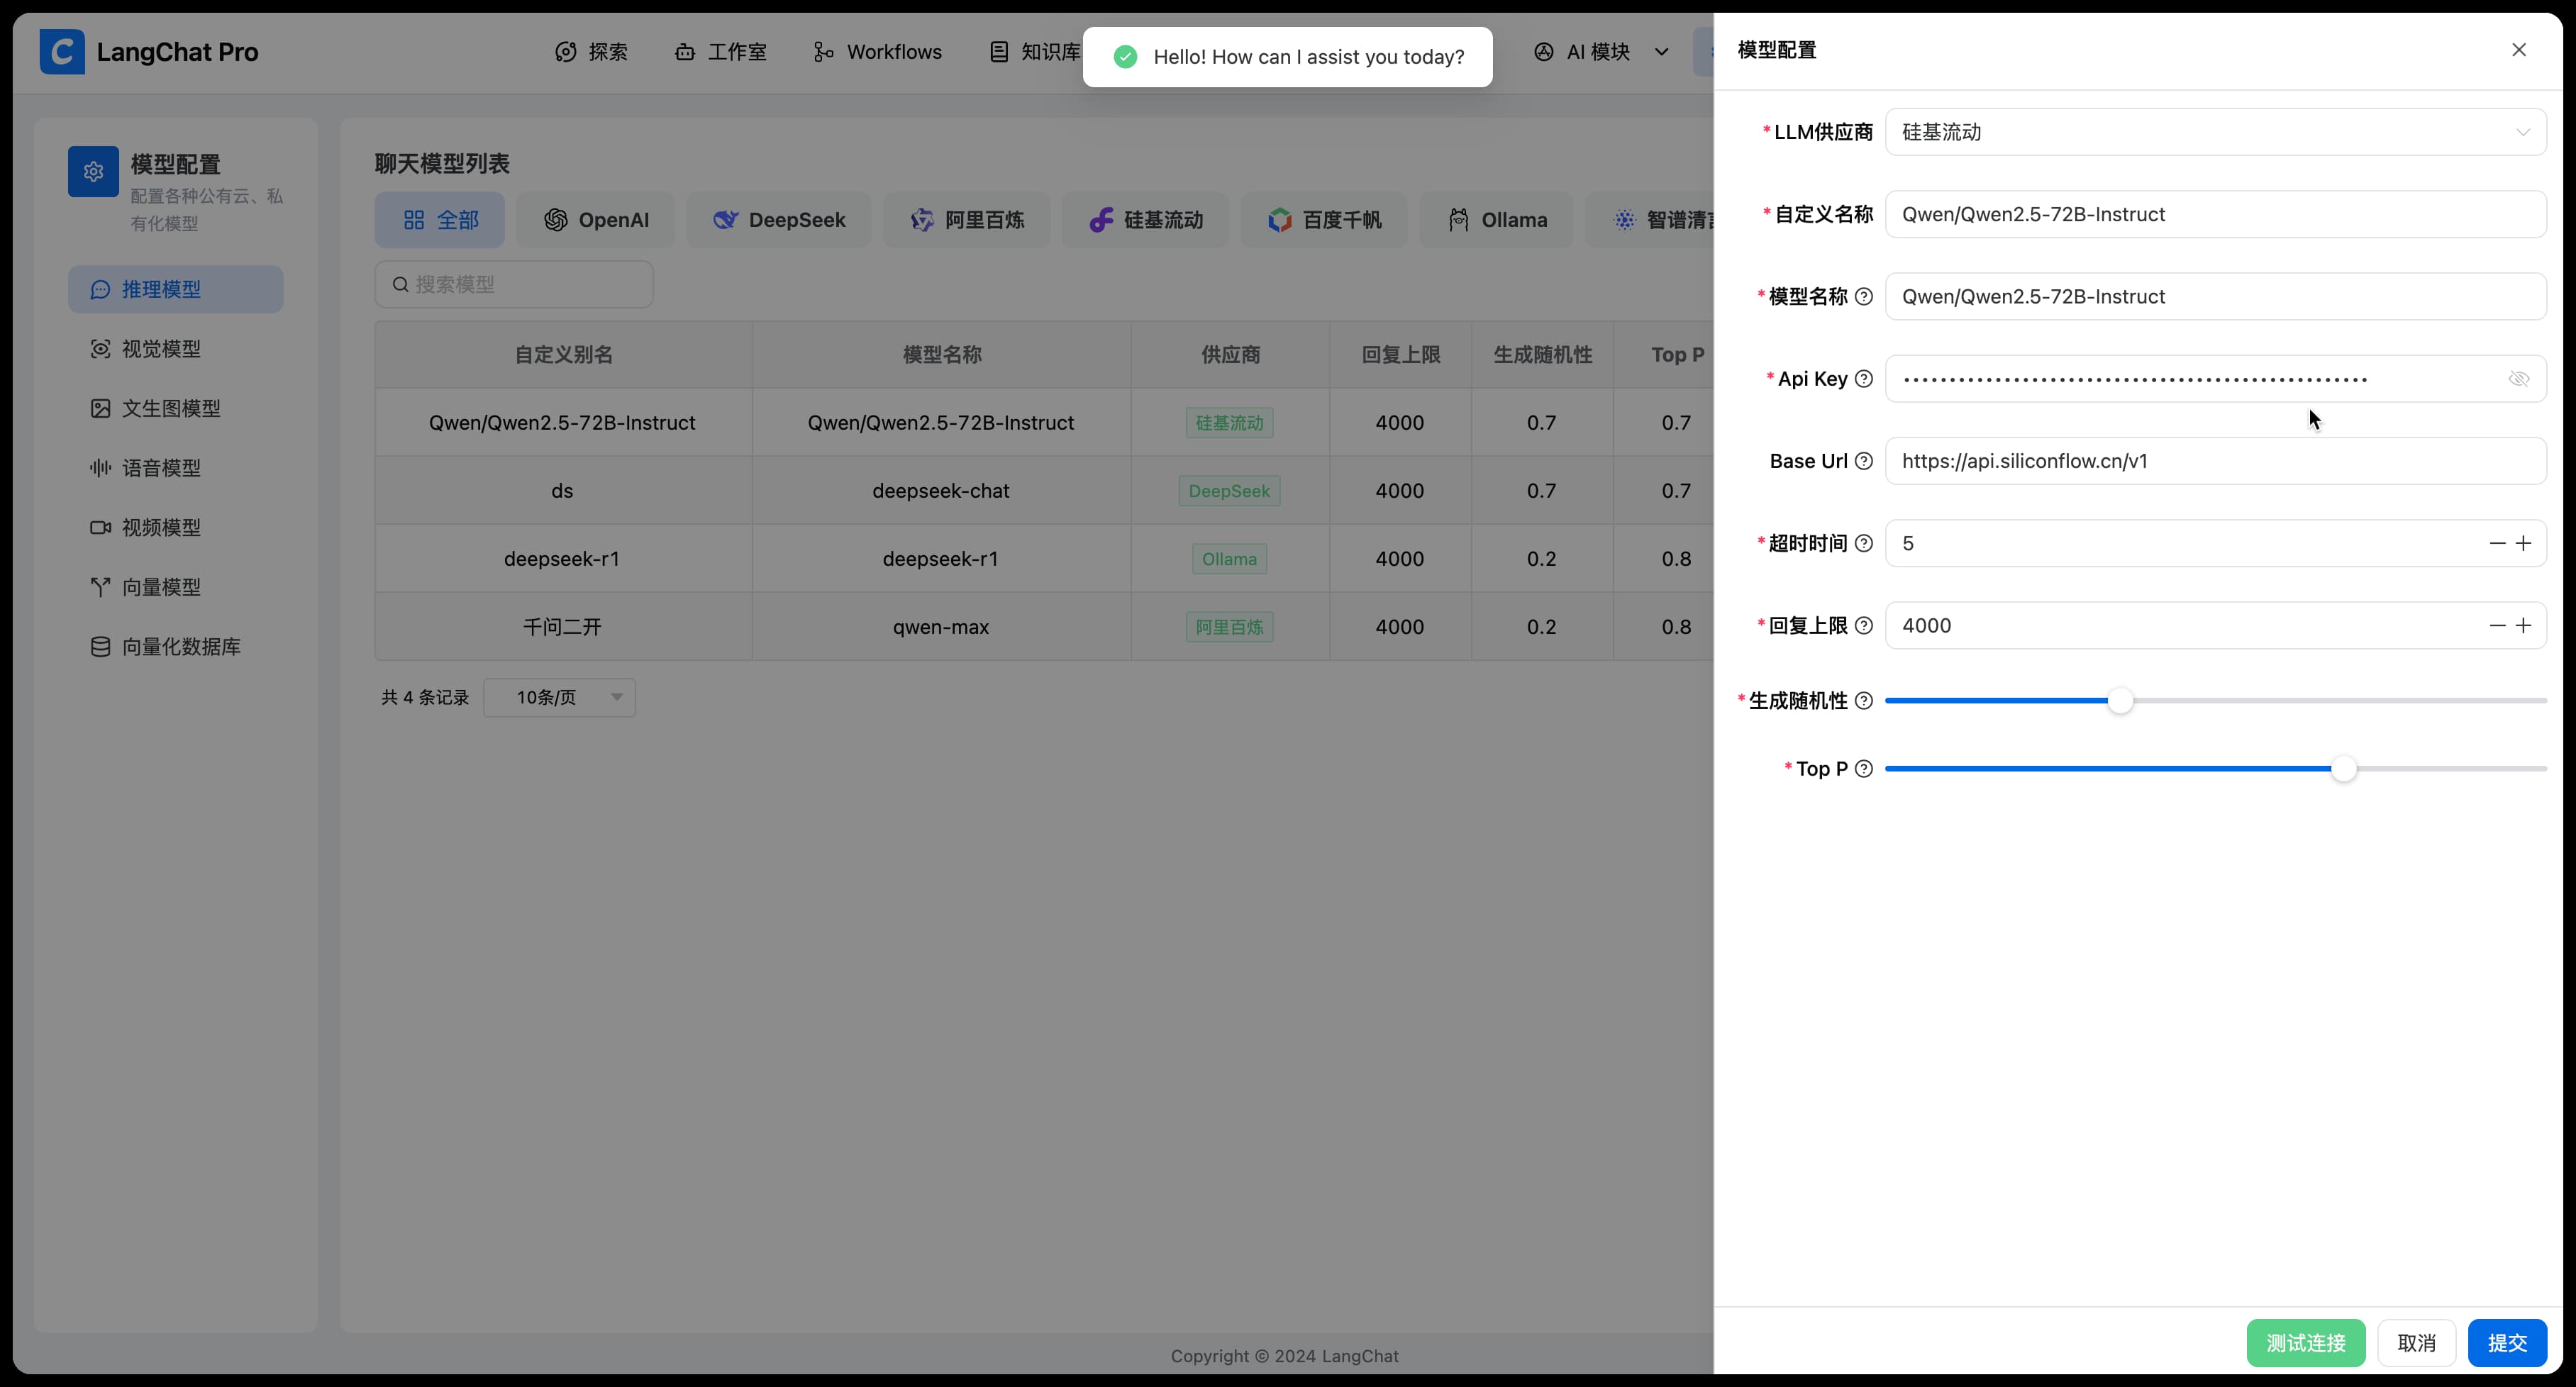This screenshot has width=2576, height=1387.
Task: Select 视觉模型 in sidebar
Action: (x=176, y=349)
